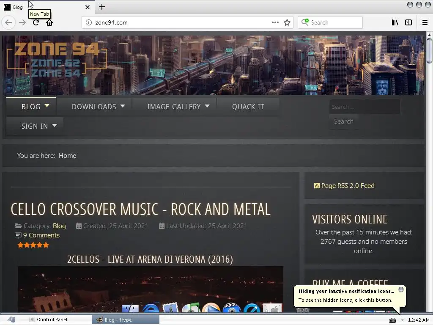Click the browser back arrow

(x=8, y=22)
